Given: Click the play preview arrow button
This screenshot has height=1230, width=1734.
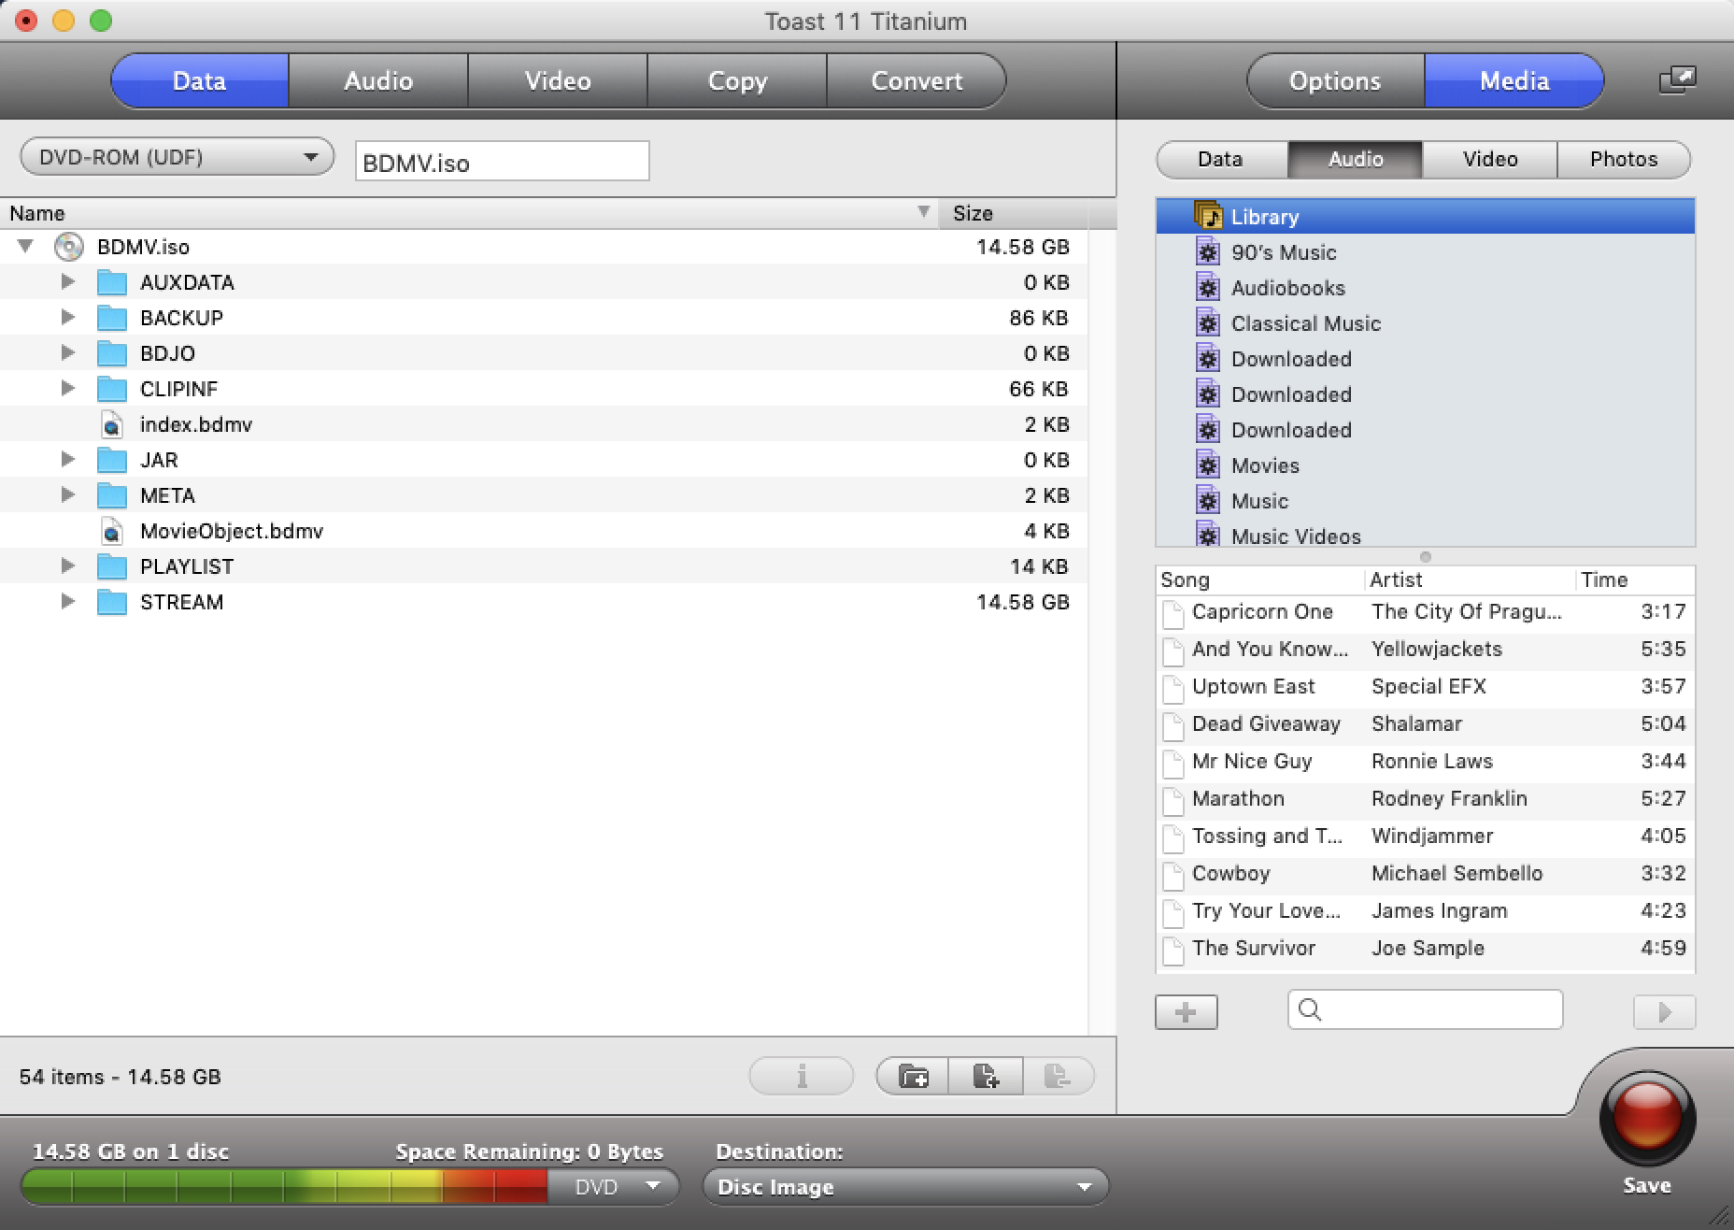Looking at the screenshot, I should coord(1664,1012).
